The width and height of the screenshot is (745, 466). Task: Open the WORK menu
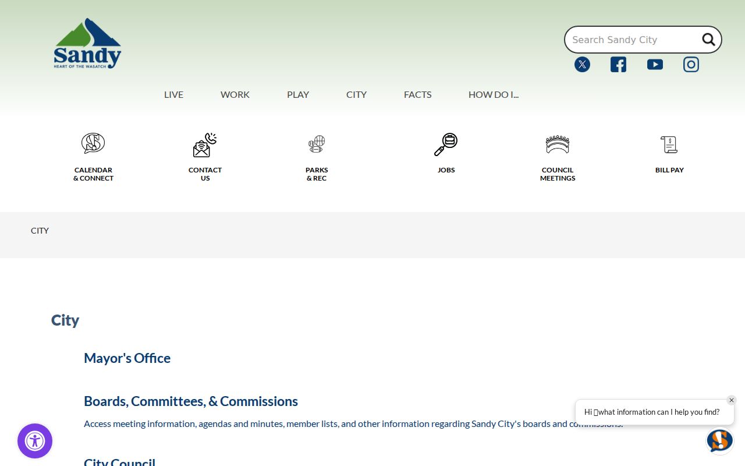click(x=235, y=94)
